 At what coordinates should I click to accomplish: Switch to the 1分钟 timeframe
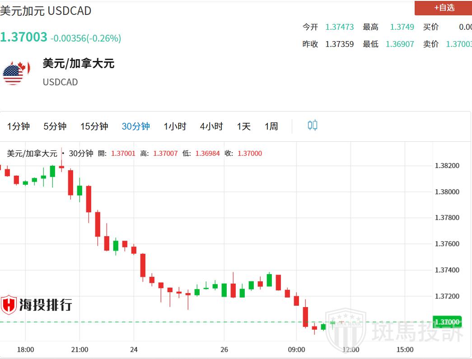pos(19,126)
